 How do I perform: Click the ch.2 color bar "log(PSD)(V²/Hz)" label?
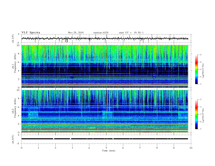[x=203, y=115]
